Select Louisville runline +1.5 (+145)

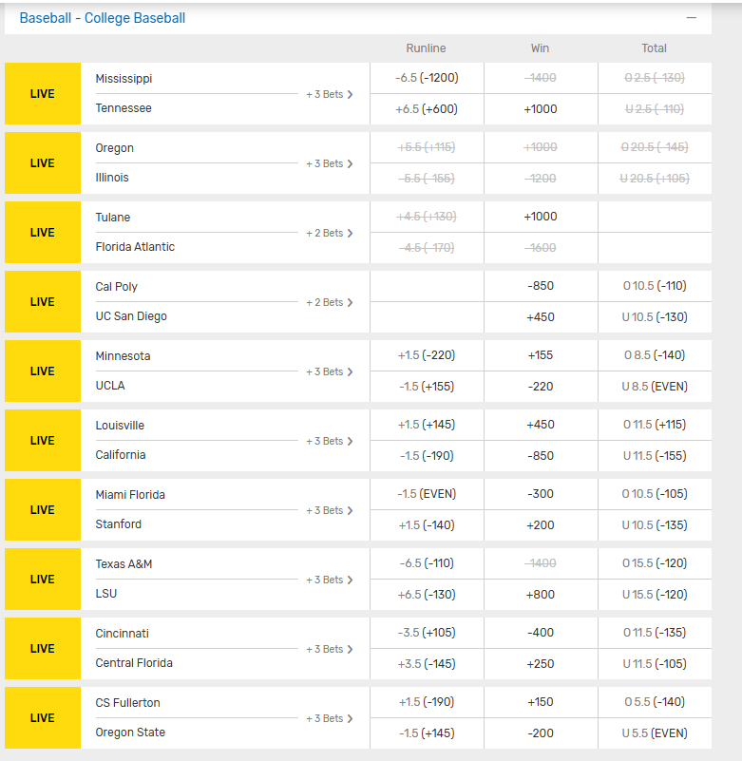coord(427,425)
